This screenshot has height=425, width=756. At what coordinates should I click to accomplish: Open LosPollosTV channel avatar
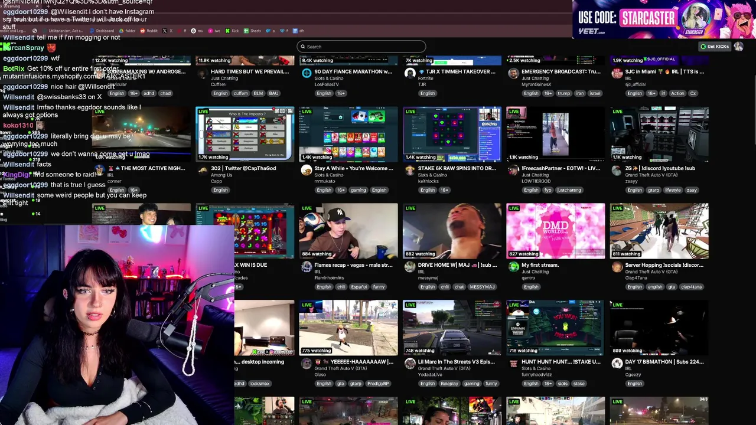(x=306, y=73)
